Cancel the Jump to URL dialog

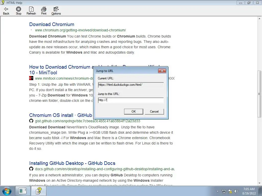154,112
